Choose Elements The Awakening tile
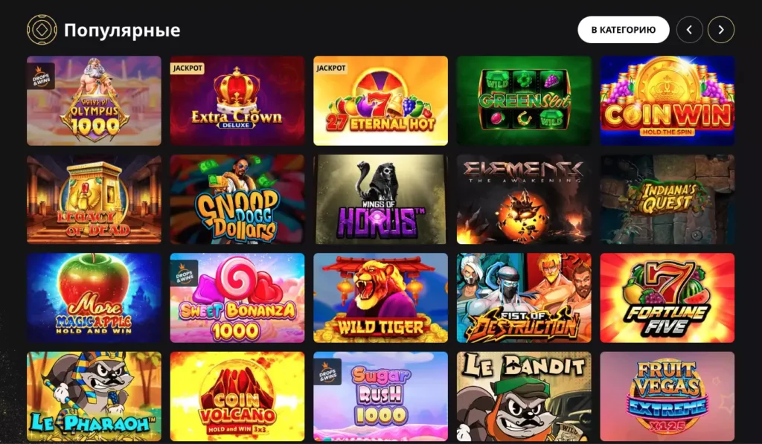The width and height of the screenshot is (762, 444). tap(524, 199)
